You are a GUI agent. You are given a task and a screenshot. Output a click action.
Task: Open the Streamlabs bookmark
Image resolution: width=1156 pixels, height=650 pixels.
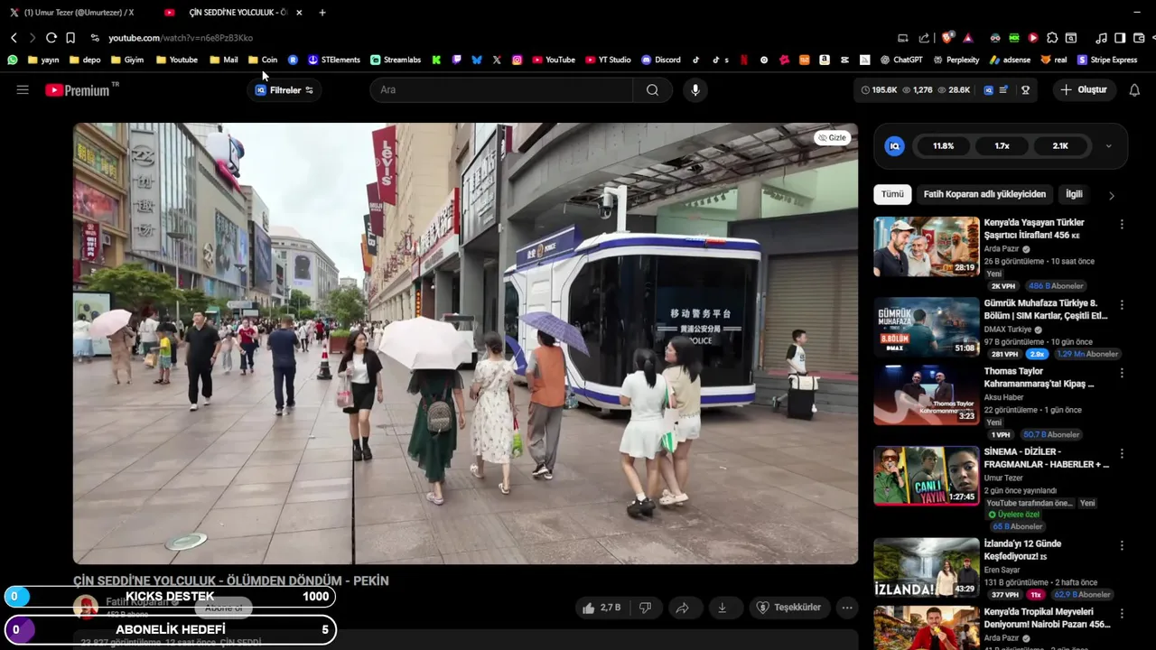pyautogui.click(x=396, y=60)
